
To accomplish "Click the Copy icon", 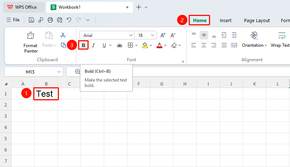I will tap(63, 45).
